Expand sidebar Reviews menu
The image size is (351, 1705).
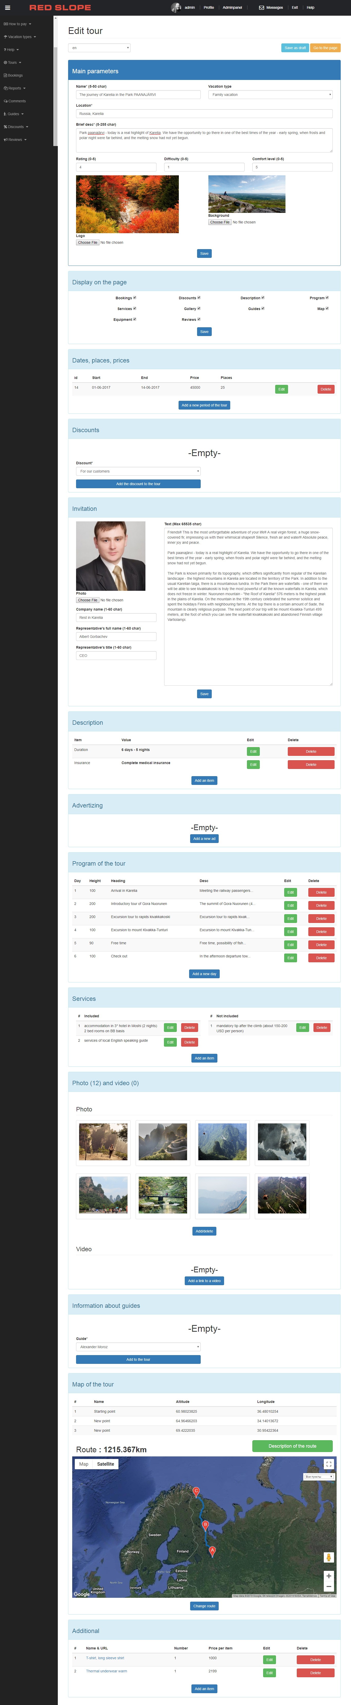tap(15, 140)
